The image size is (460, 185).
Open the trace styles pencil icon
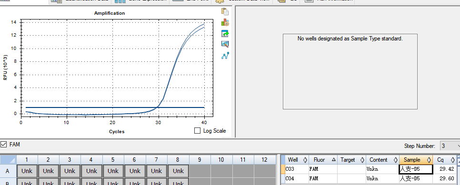225,44
